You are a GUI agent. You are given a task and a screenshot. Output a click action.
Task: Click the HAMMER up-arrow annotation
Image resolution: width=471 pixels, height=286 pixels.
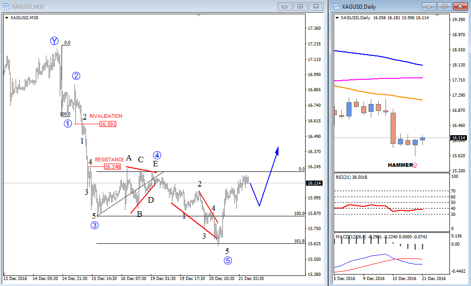point(415,165)
